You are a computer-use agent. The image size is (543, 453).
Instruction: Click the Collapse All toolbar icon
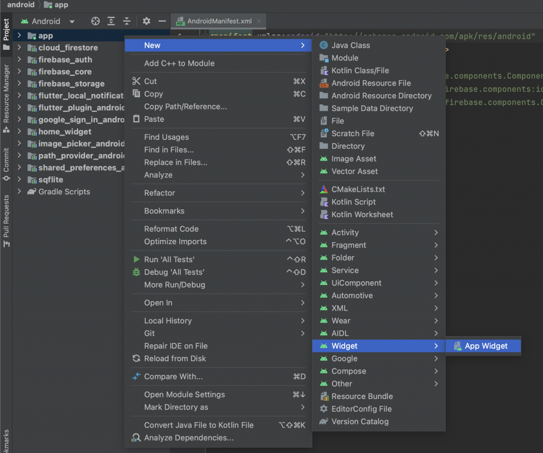127,21
